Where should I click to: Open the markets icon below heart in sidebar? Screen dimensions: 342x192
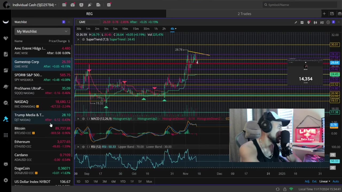(6, 54)
